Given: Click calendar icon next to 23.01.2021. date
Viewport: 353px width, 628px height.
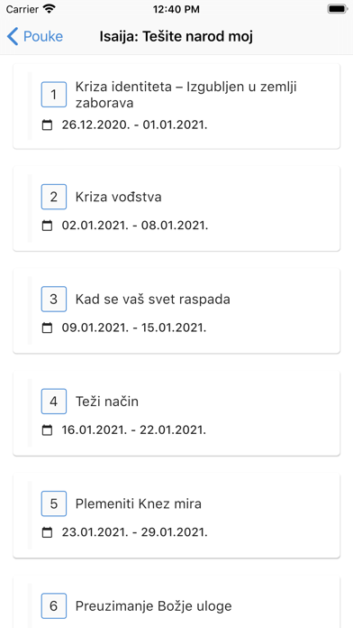Looking at the screenshot, I should [47, 532].
